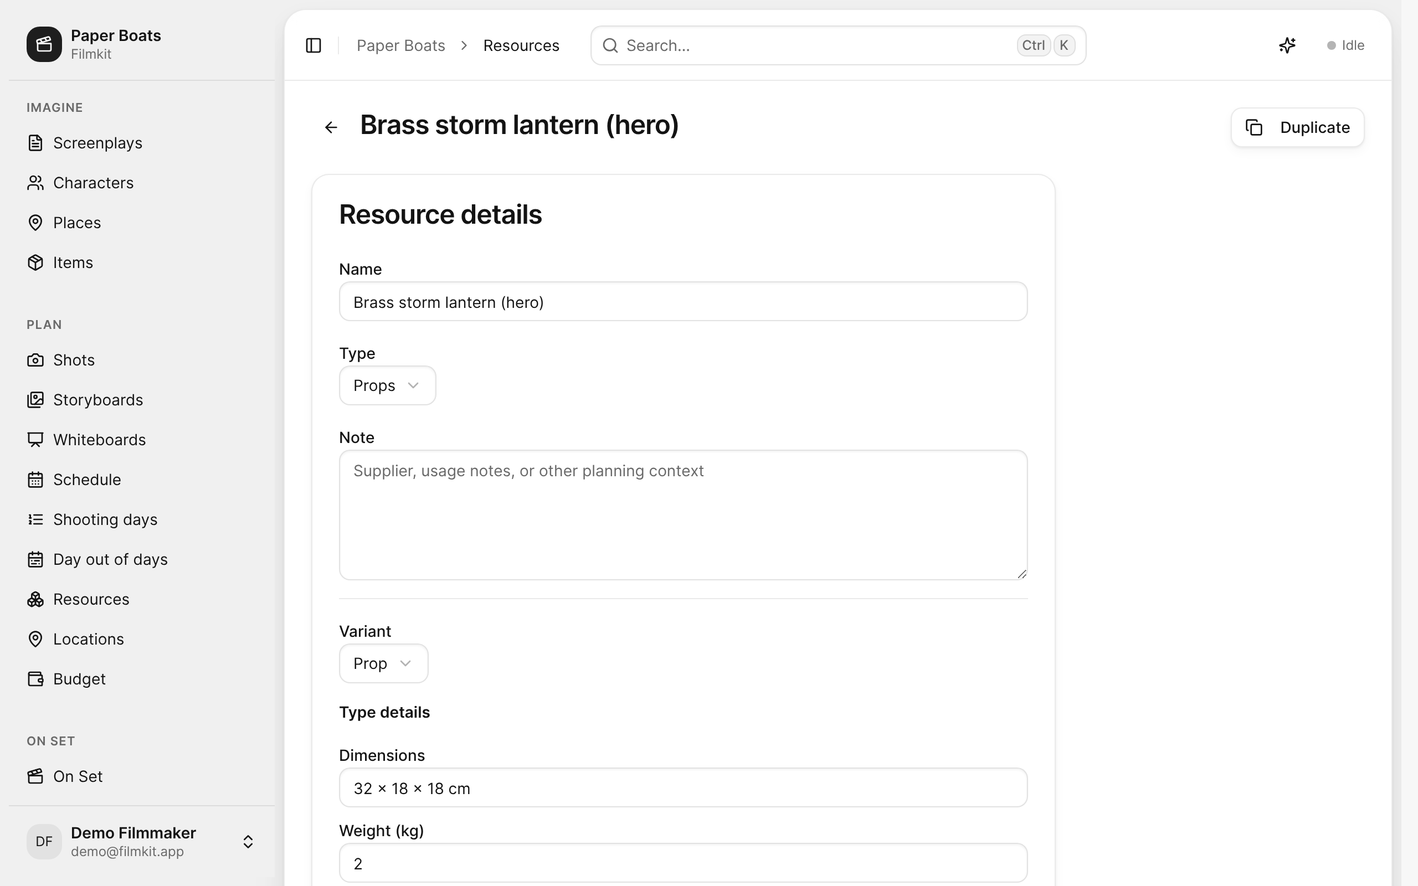The image size is (1418, 886).
Task: Open the Type dropdown showing Props
Action: pos(387,385)
